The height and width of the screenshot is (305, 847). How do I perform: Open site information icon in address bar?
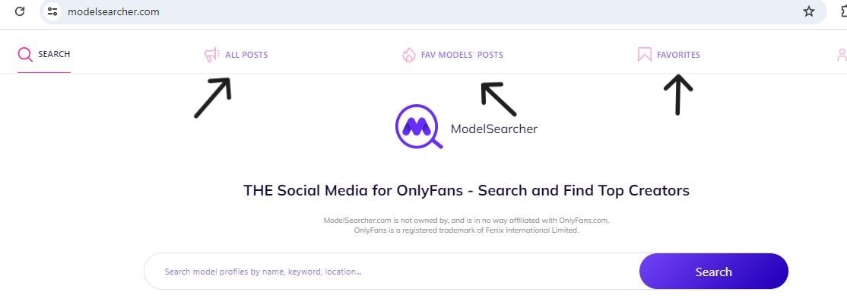pyautogui.click(x=52, y=11)
